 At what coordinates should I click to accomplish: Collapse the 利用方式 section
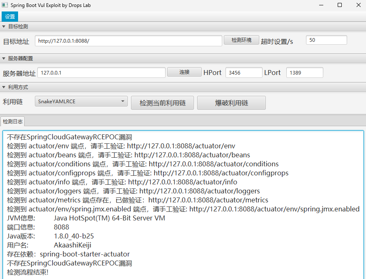4,87
